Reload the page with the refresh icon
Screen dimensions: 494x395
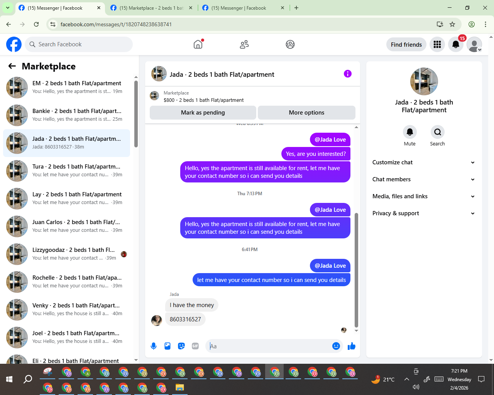[36, 24]
